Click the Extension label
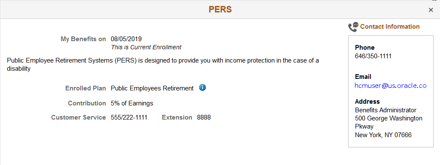440x165 pixels. (177, 117)
